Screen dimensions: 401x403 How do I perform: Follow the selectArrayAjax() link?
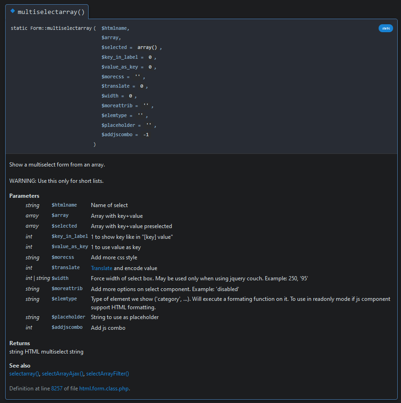click(62, 374)
